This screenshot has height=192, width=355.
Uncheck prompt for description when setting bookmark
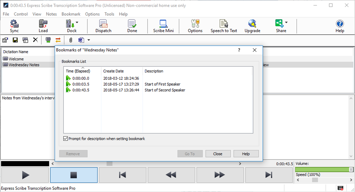click(x=65, y=139)
